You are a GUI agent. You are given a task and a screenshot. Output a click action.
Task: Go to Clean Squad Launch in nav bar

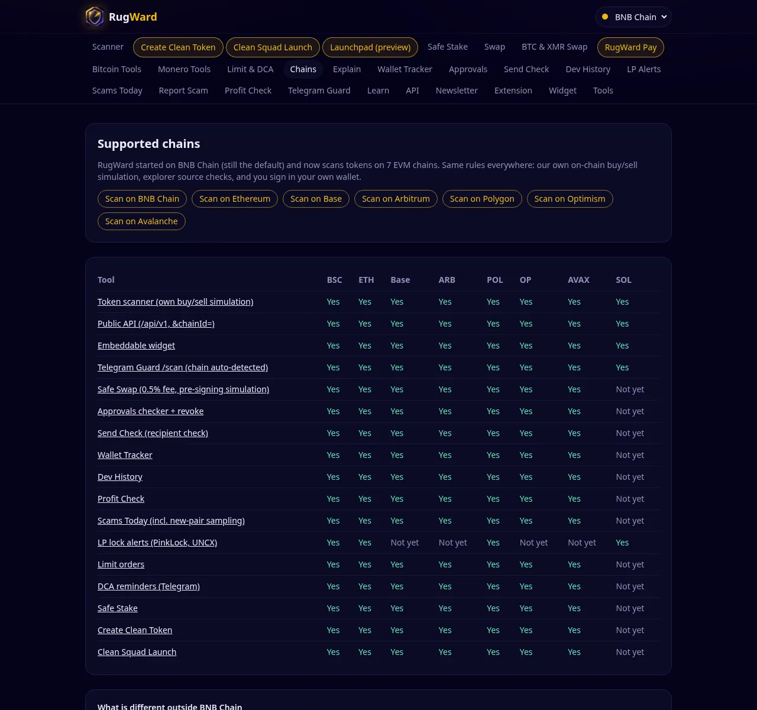tap(273, 47)
